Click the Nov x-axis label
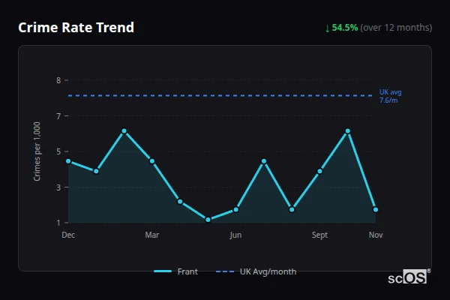Screen dimensions: 450x300 point(376,235)
